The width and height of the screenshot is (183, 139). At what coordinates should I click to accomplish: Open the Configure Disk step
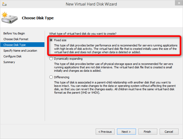coord(12,56)
